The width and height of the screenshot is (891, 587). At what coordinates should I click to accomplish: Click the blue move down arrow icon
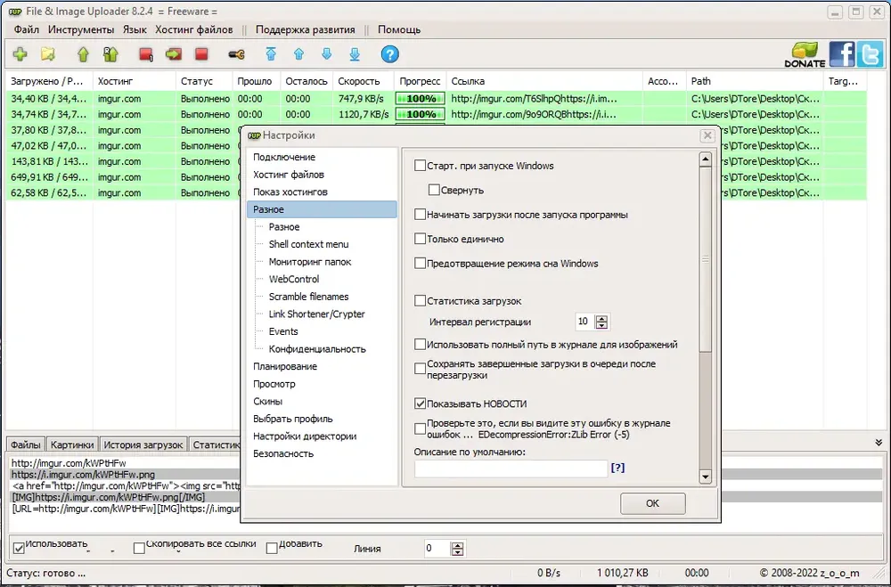pyautogui.click(x=327, y=54)
